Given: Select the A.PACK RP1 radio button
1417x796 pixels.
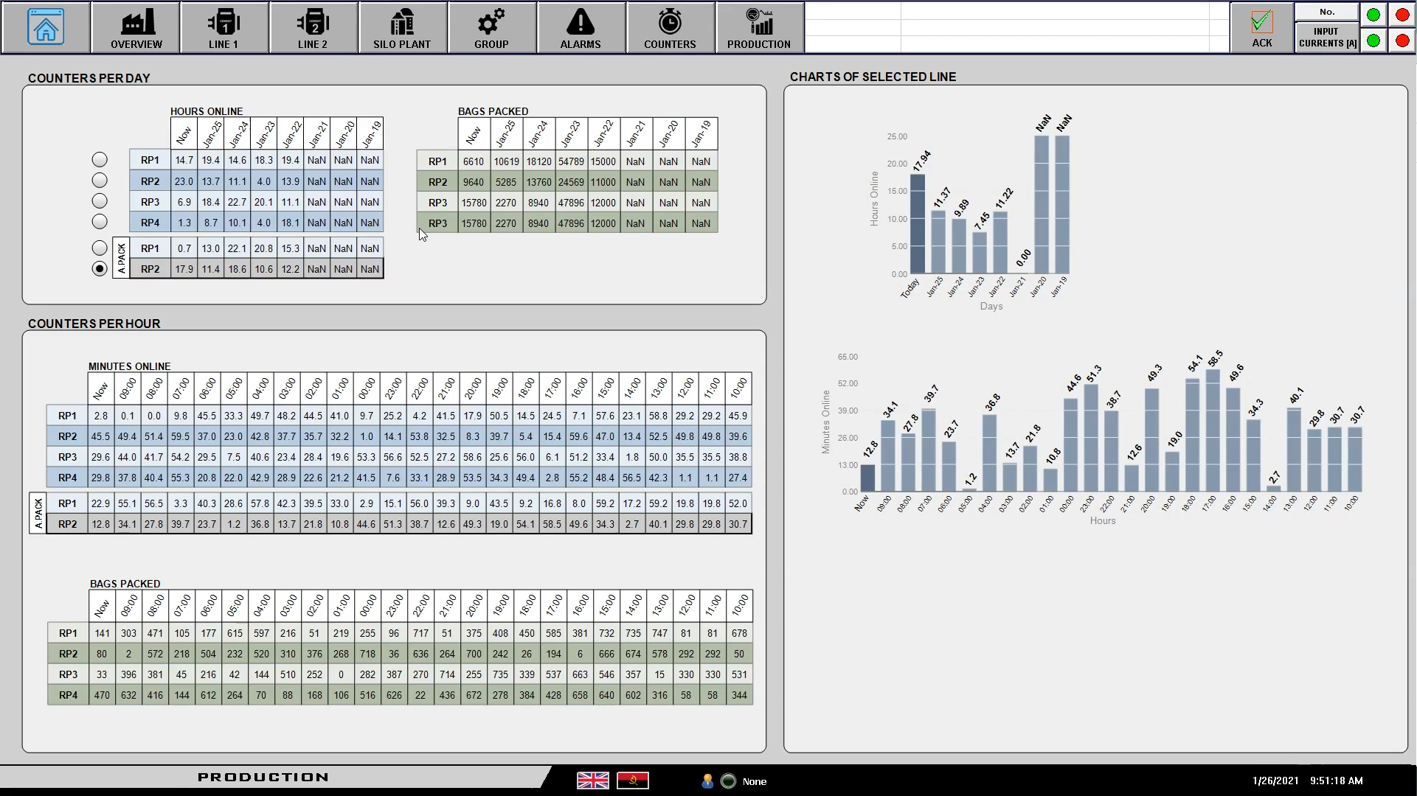Looking at the screenshot, I should [100, 248].
